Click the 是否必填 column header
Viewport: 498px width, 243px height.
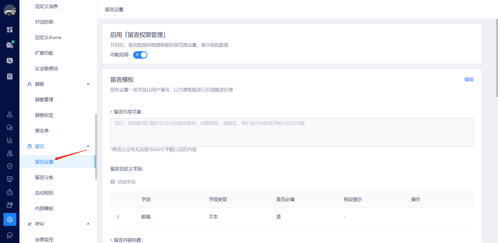(x=285, y=199)
